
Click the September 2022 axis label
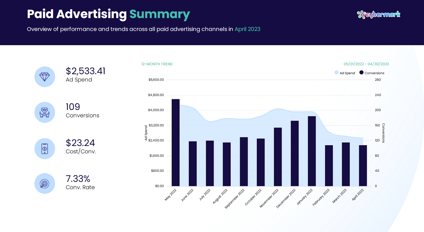tap(234, 199)
